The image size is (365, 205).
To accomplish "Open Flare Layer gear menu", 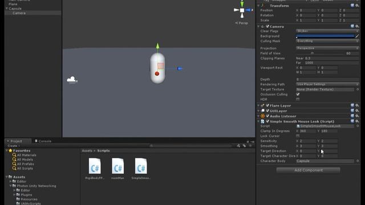I will 357,105.
